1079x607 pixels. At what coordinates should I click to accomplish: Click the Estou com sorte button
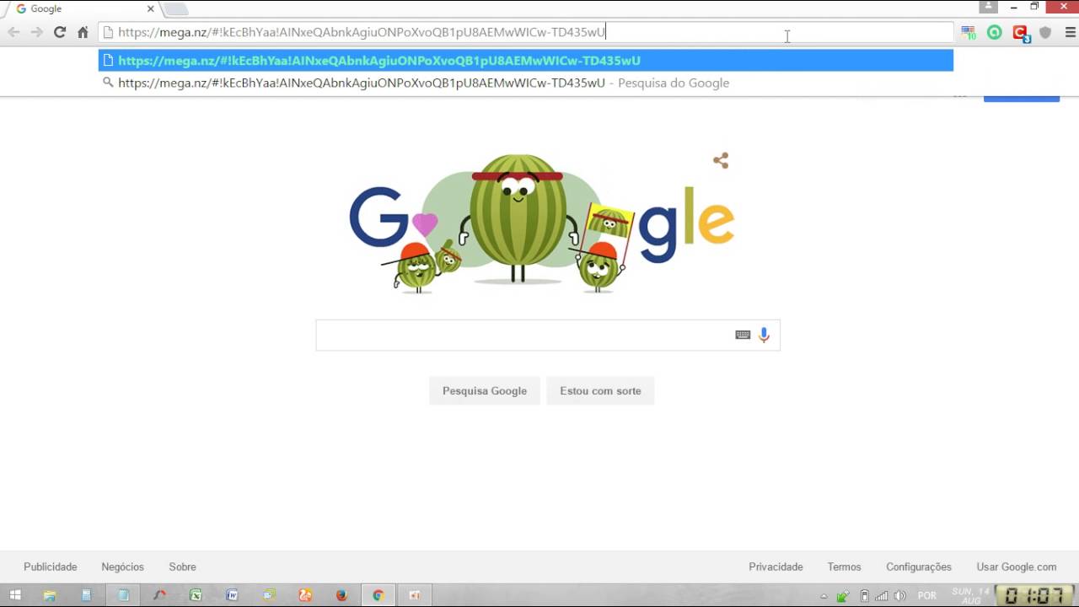coord(600,391)
